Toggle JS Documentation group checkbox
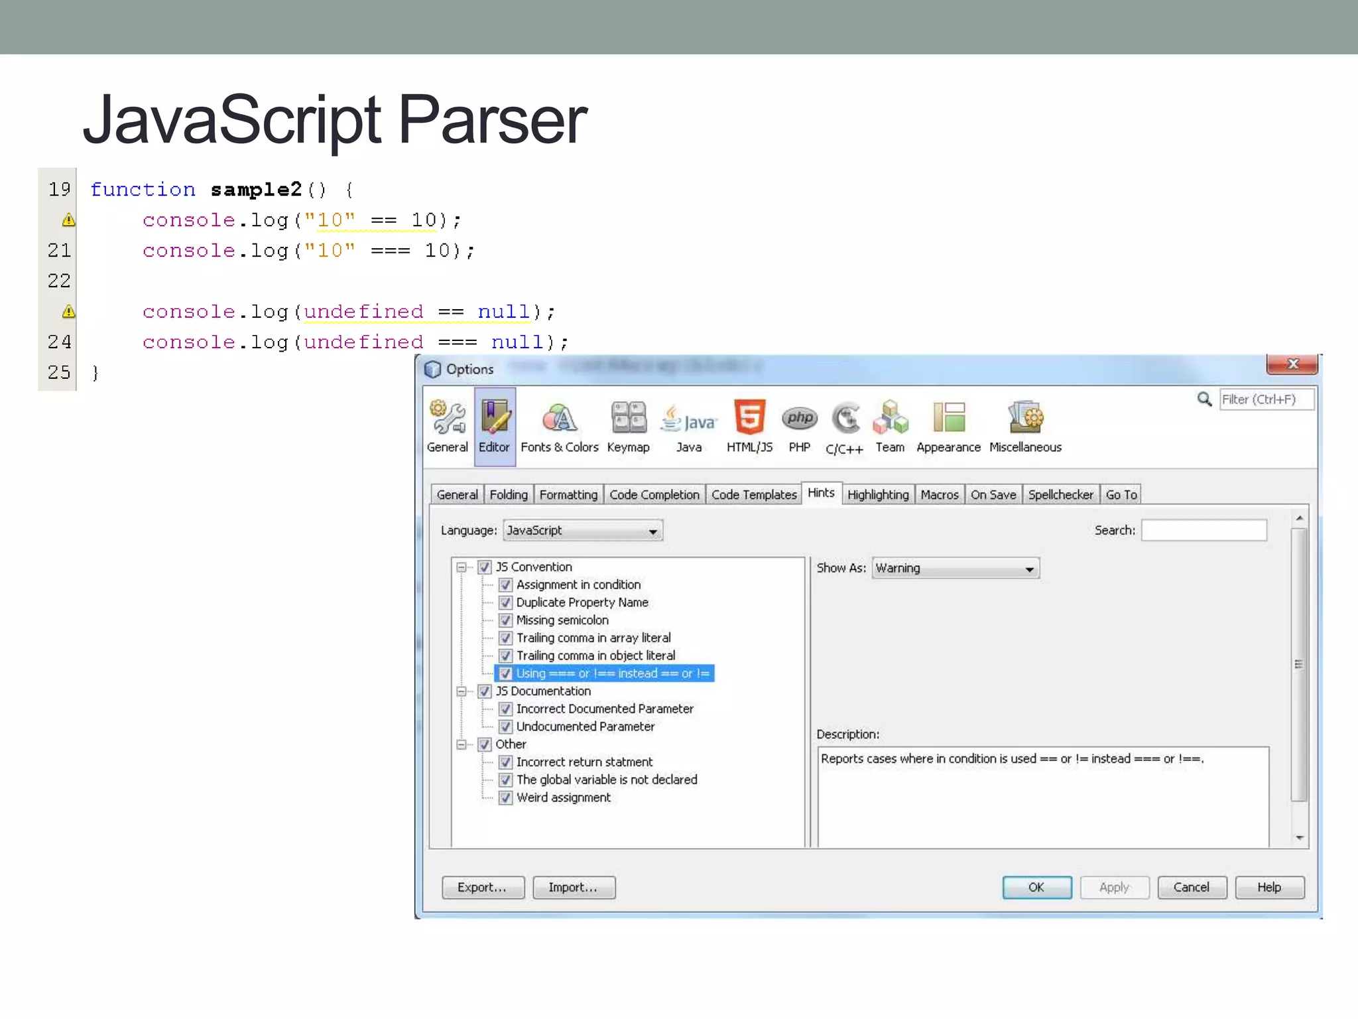This screenshot has width=1358, height=1019. coord(485,691)
